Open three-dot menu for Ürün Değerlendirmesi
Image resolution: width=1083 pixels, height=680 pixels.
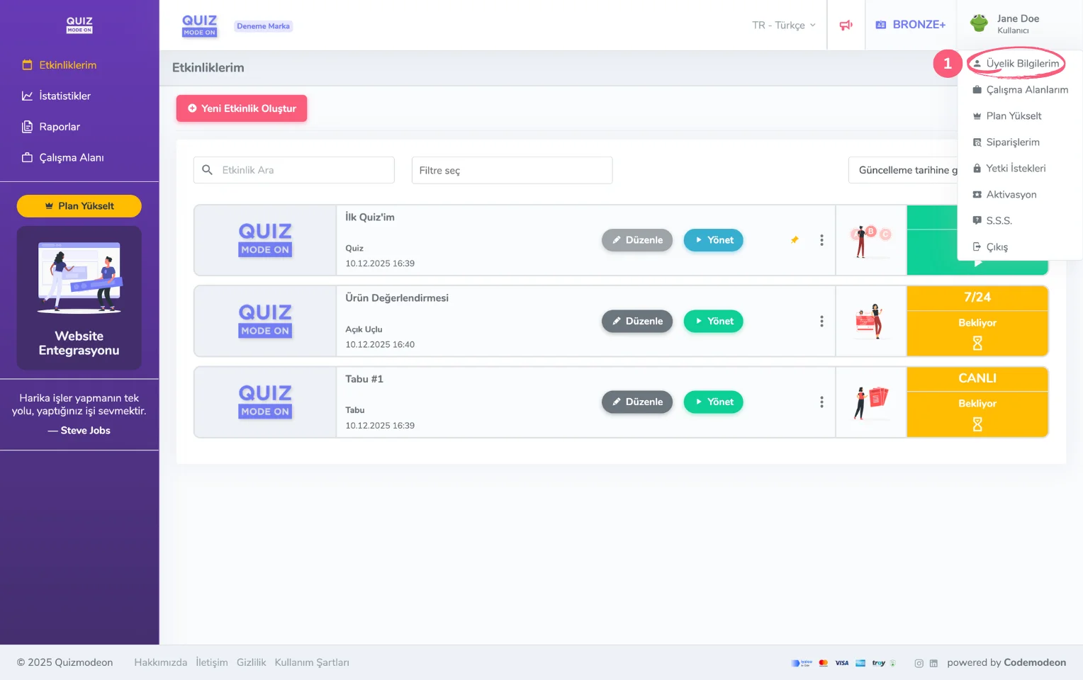pyautogui.click(x=821, y=322)
